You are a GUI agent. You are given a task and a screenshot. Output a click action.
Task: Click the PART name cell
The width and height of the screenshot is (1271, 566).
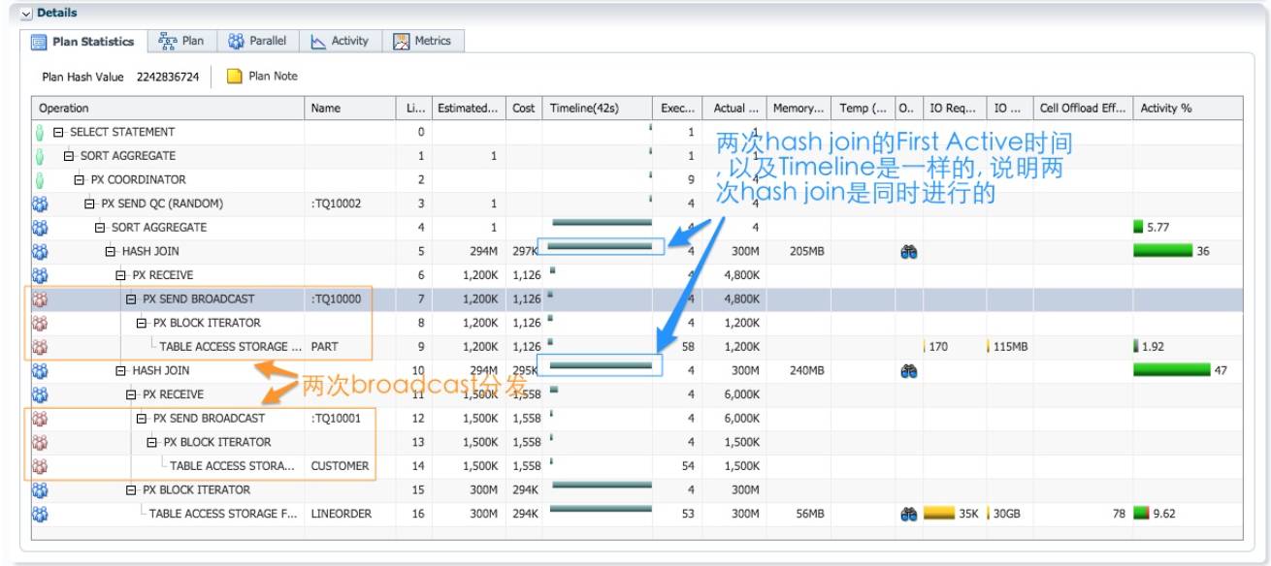coord(324,347)
